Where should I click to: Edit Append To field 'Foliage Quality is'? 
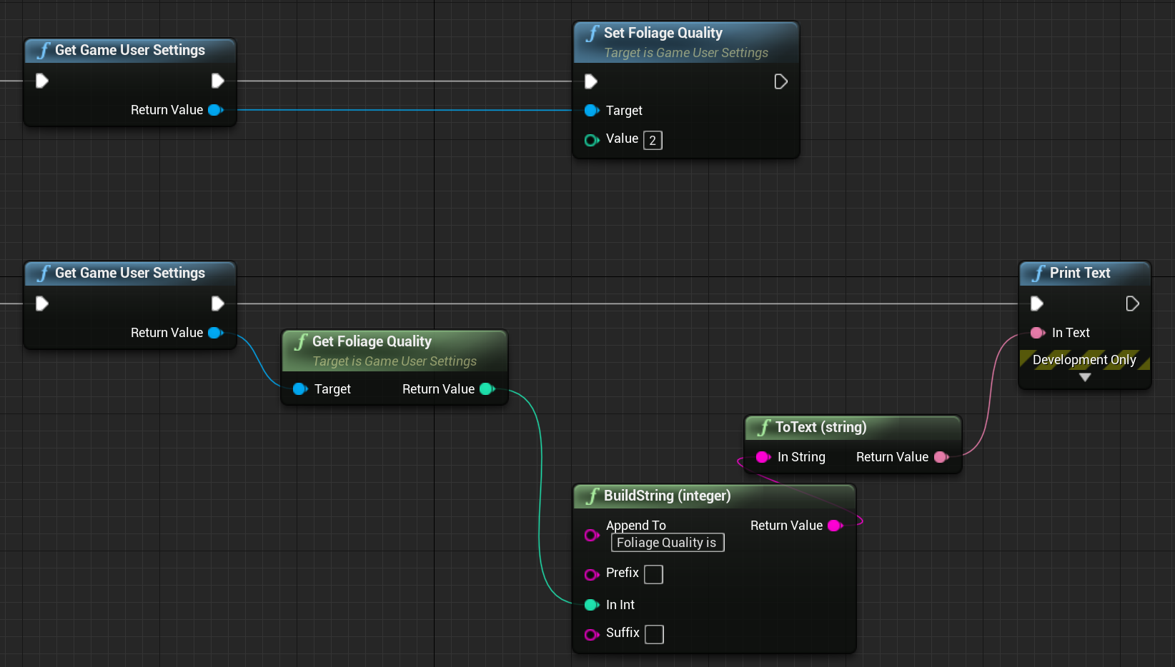pos(668,543)
